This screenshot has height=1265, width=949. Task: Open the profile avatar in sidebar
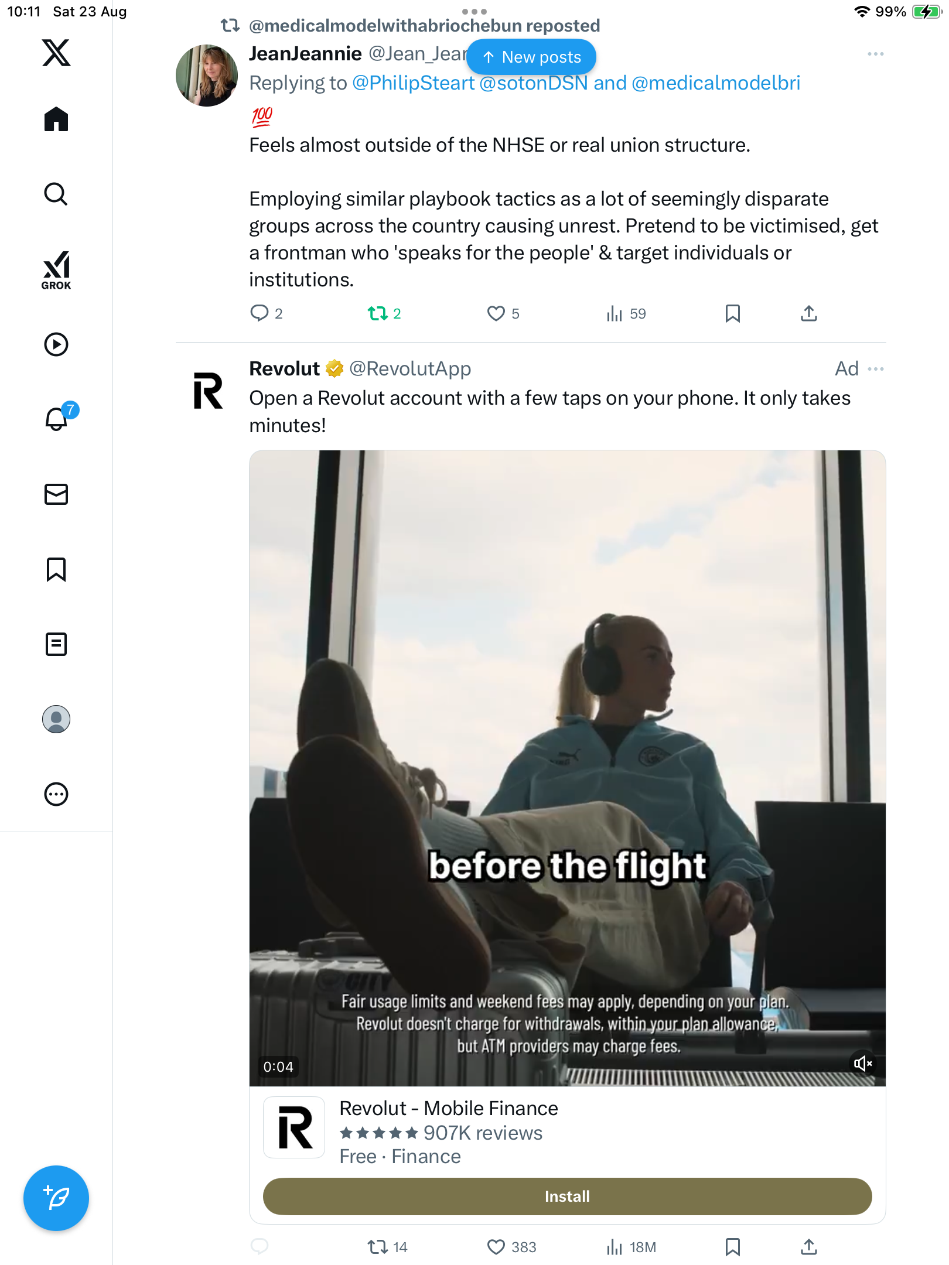point(56,719)
